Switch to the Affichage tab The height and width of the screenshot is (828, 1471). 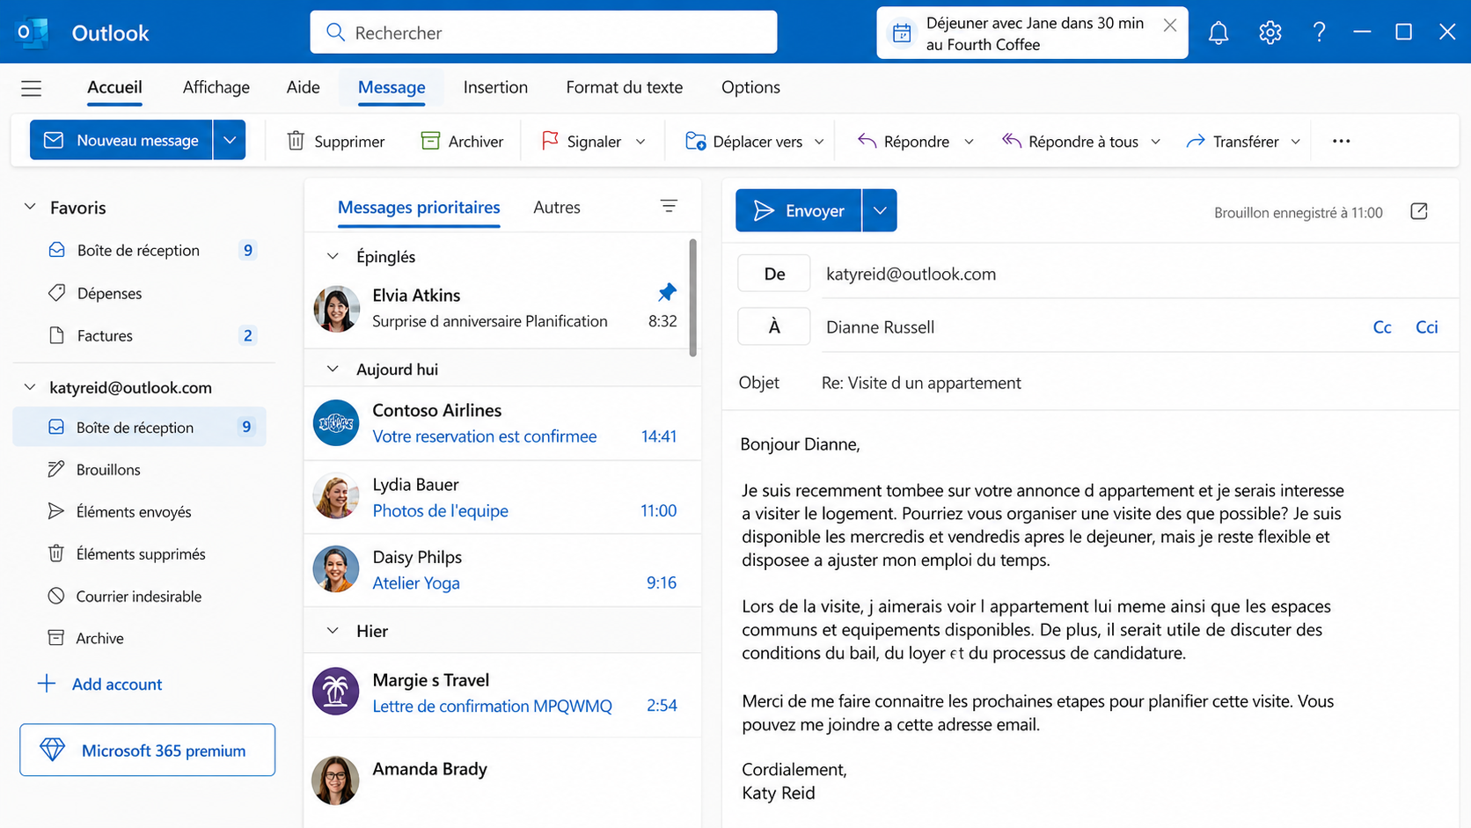click(216, 87)
